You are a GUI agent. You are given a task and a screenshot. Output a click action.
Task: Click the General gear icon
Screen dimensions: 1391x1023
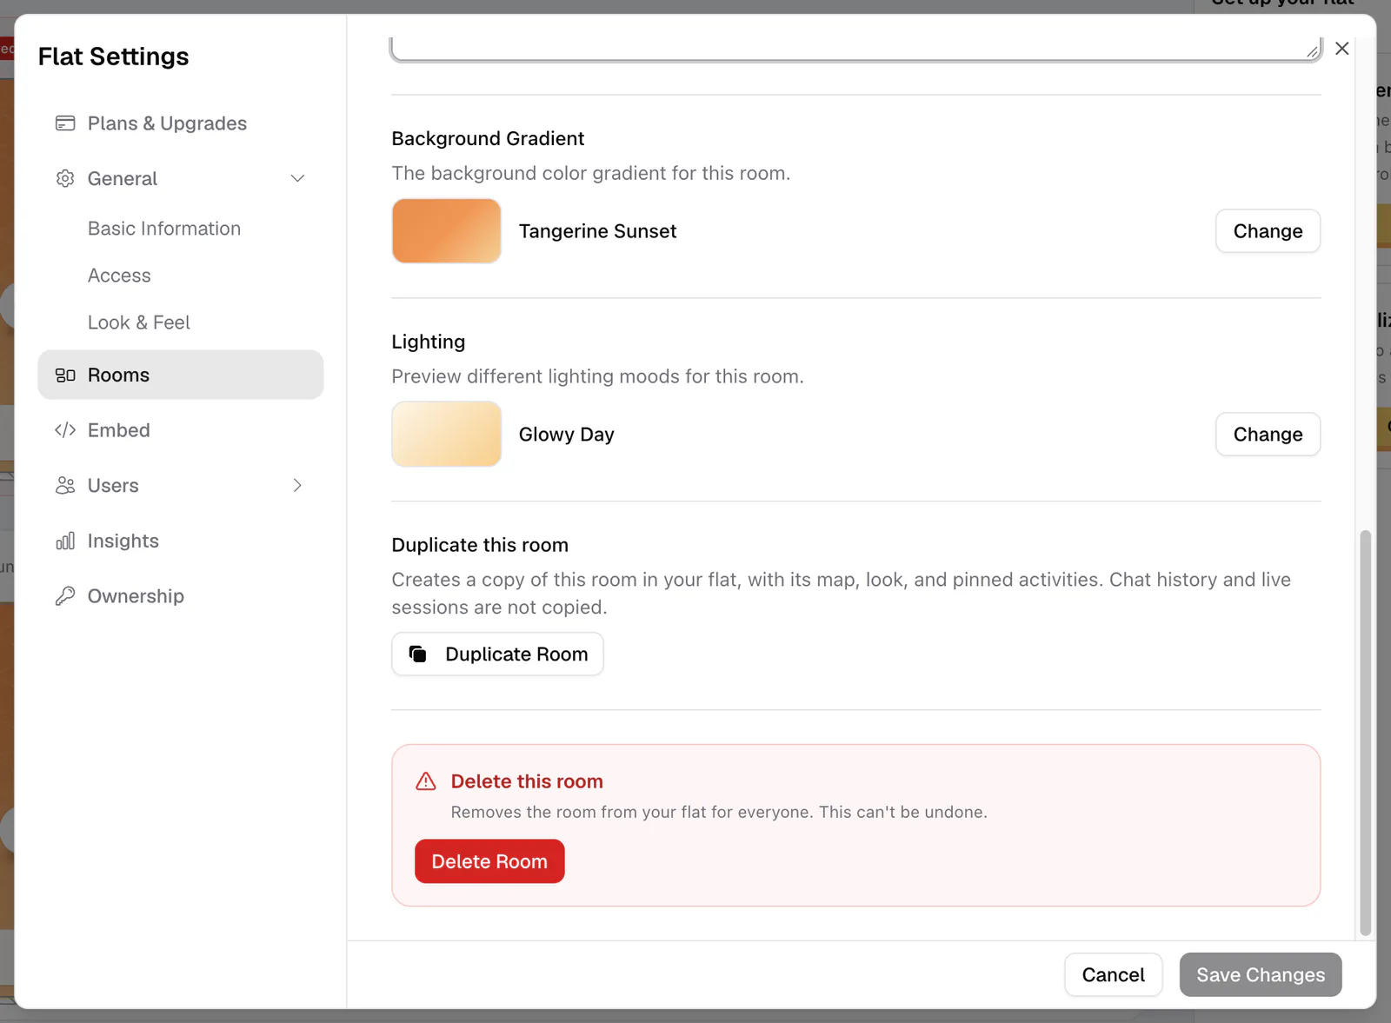point(65,178)
